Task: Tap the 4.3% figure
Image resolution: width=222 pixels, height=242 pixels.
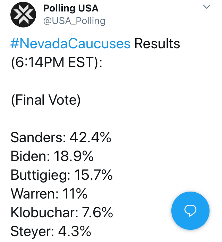Action: tap(75, 231)
